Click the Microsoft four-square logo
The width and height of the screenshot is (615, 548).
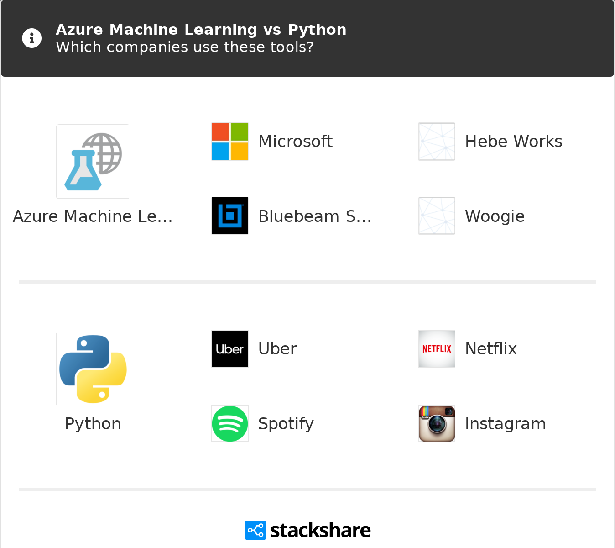tap(230, 142)
